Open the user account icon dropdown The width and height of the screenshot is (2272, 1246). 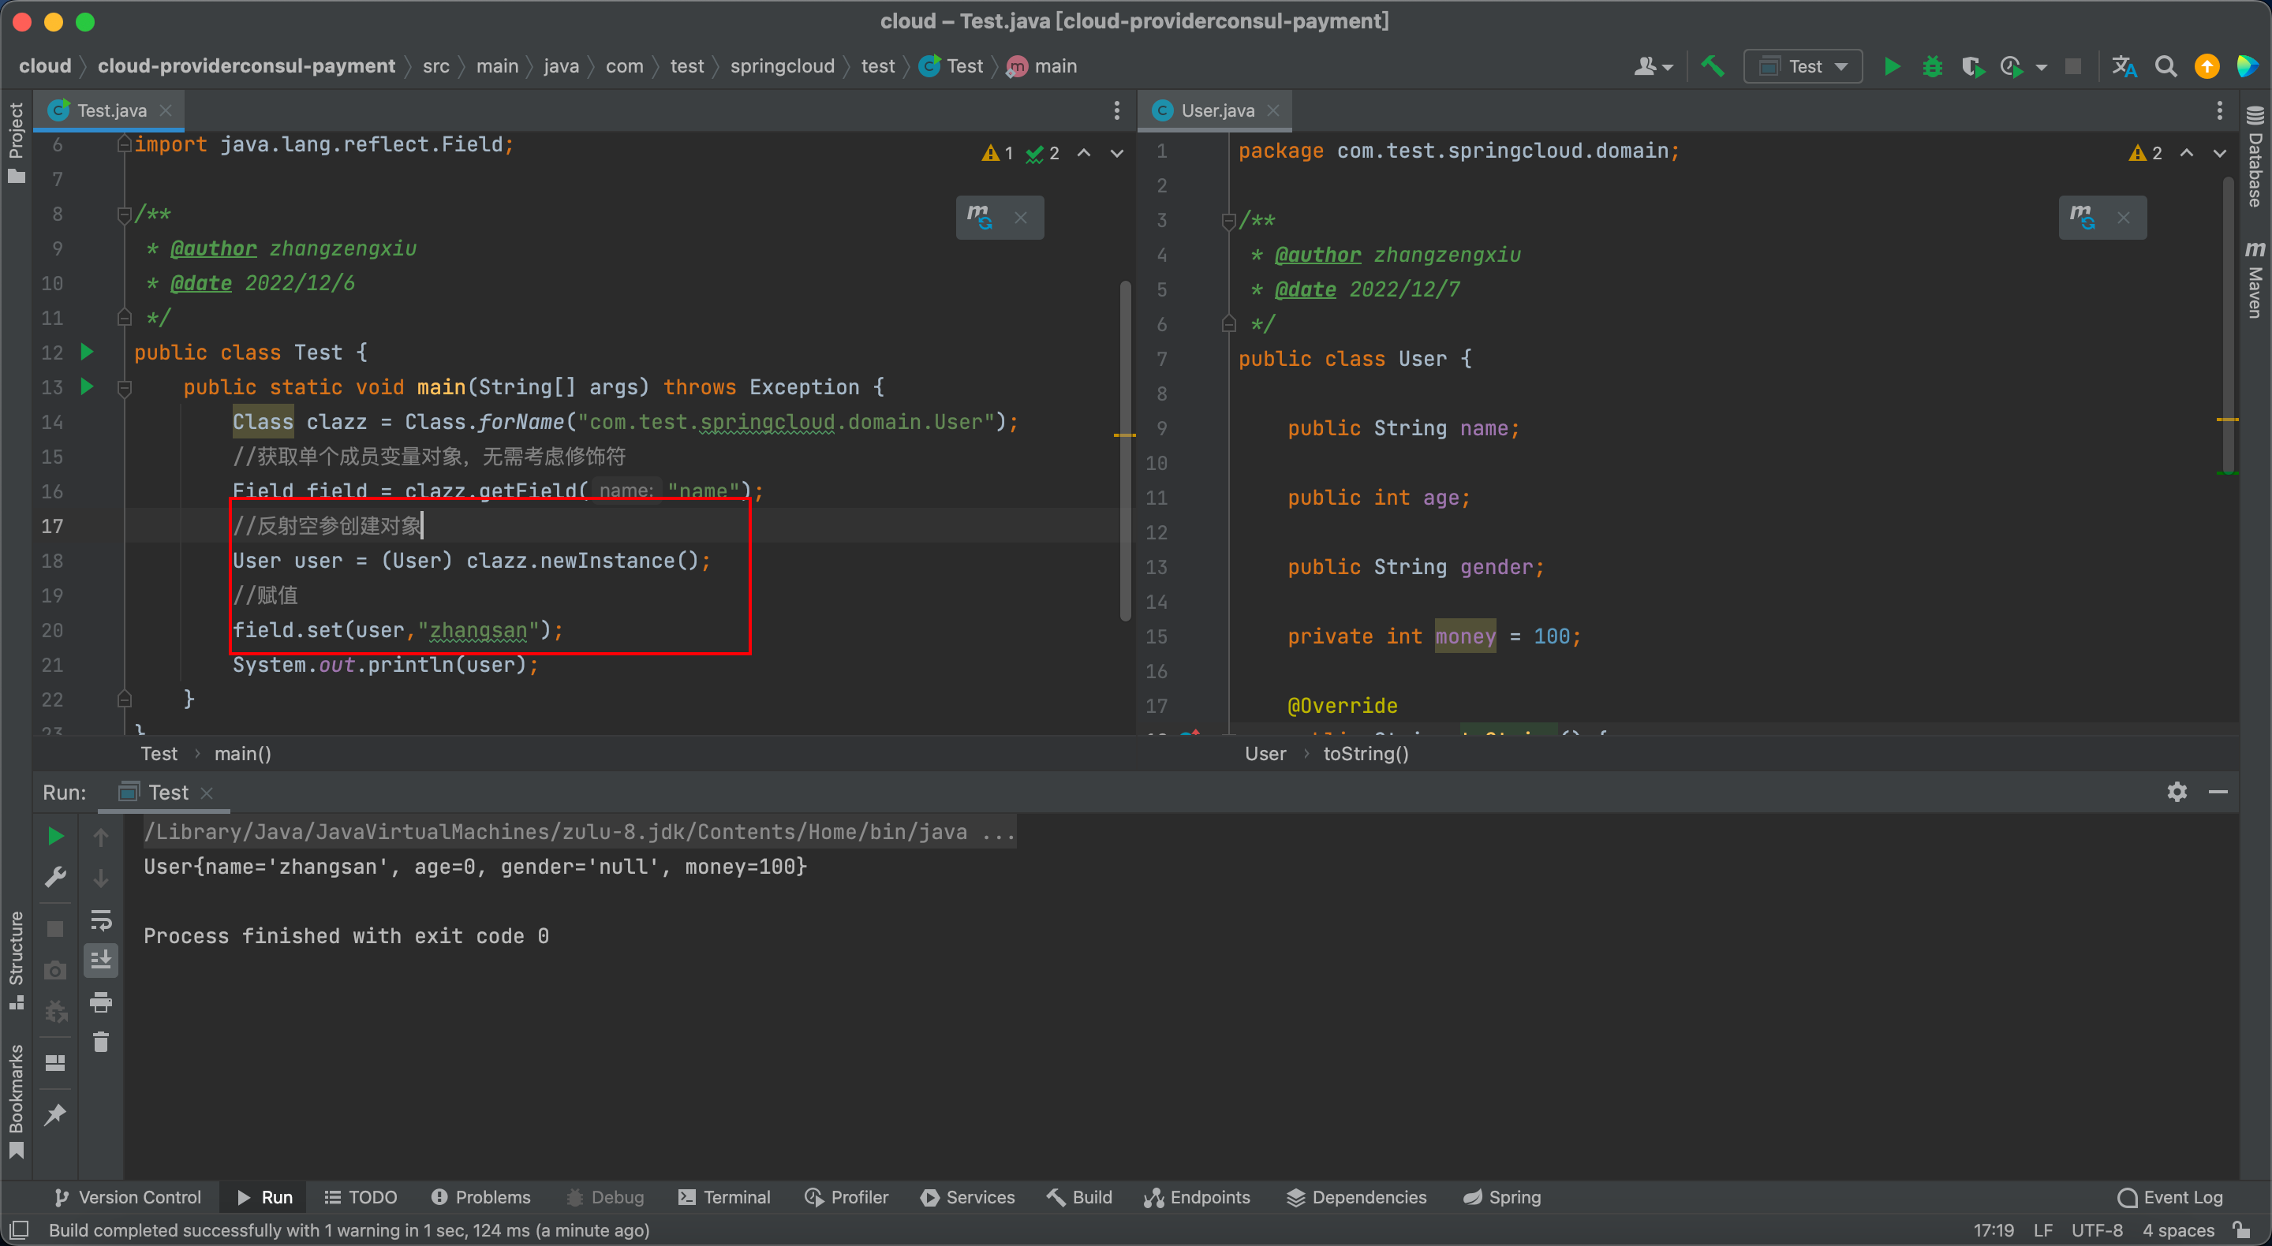(x=1653, y=66)
